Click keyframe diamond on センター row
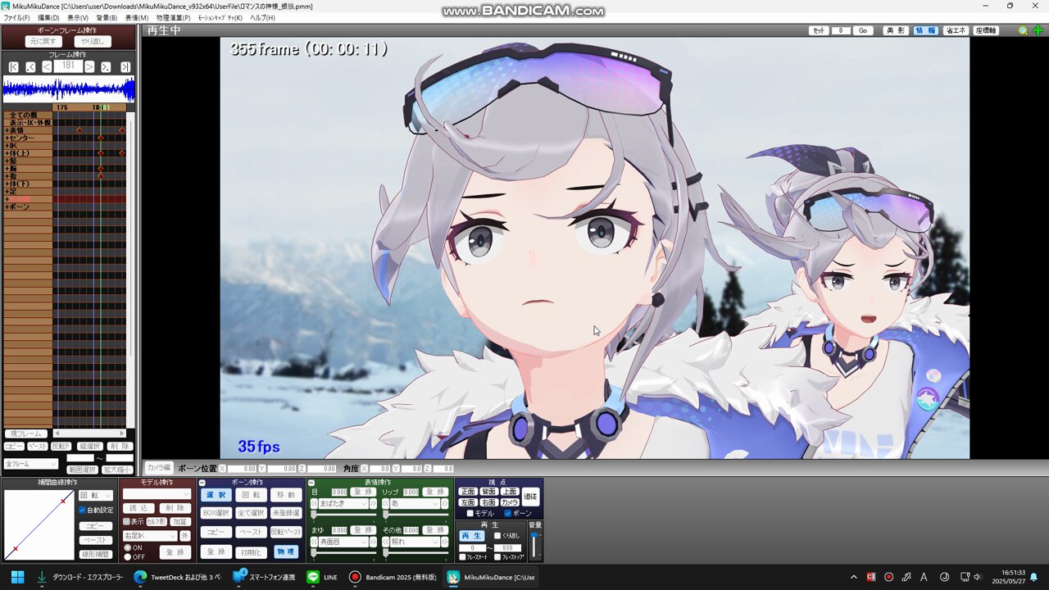The image size is (1049, 590). pyautogui.click(x=100, y=138)
